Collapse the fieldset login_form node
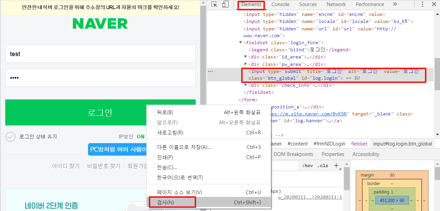The height and width of the screenshot is (211, 440). point(240,43)
